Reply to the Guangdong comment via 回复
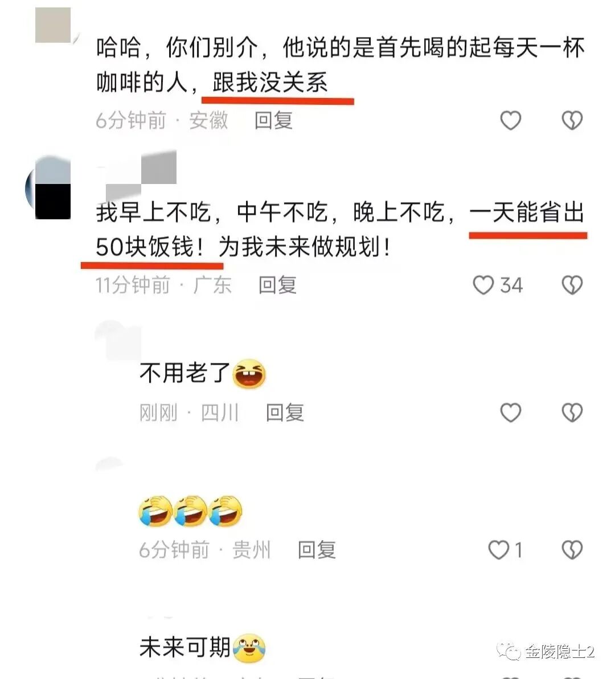Image resolution: width=615 pixels, height=679 pixels. click(277, 285)
